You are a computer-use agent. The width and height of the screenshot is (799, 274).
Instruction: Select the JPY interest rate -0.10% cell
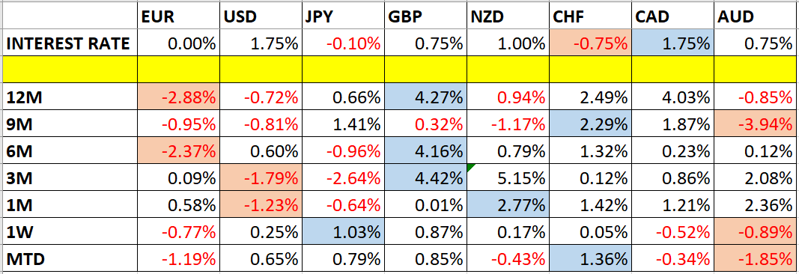tap(343, 44)
